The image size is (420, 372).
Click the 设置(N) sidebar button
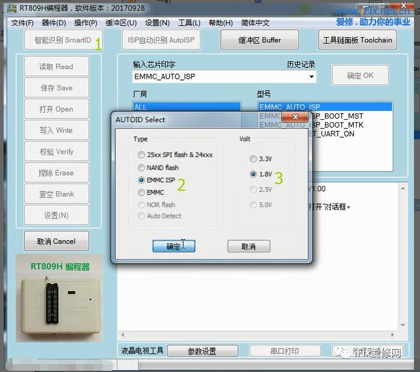click(x=56, y=215)
